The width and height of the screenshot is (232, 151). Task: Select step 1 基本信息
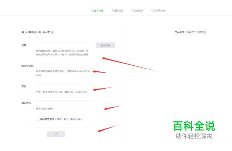[98, 10]
